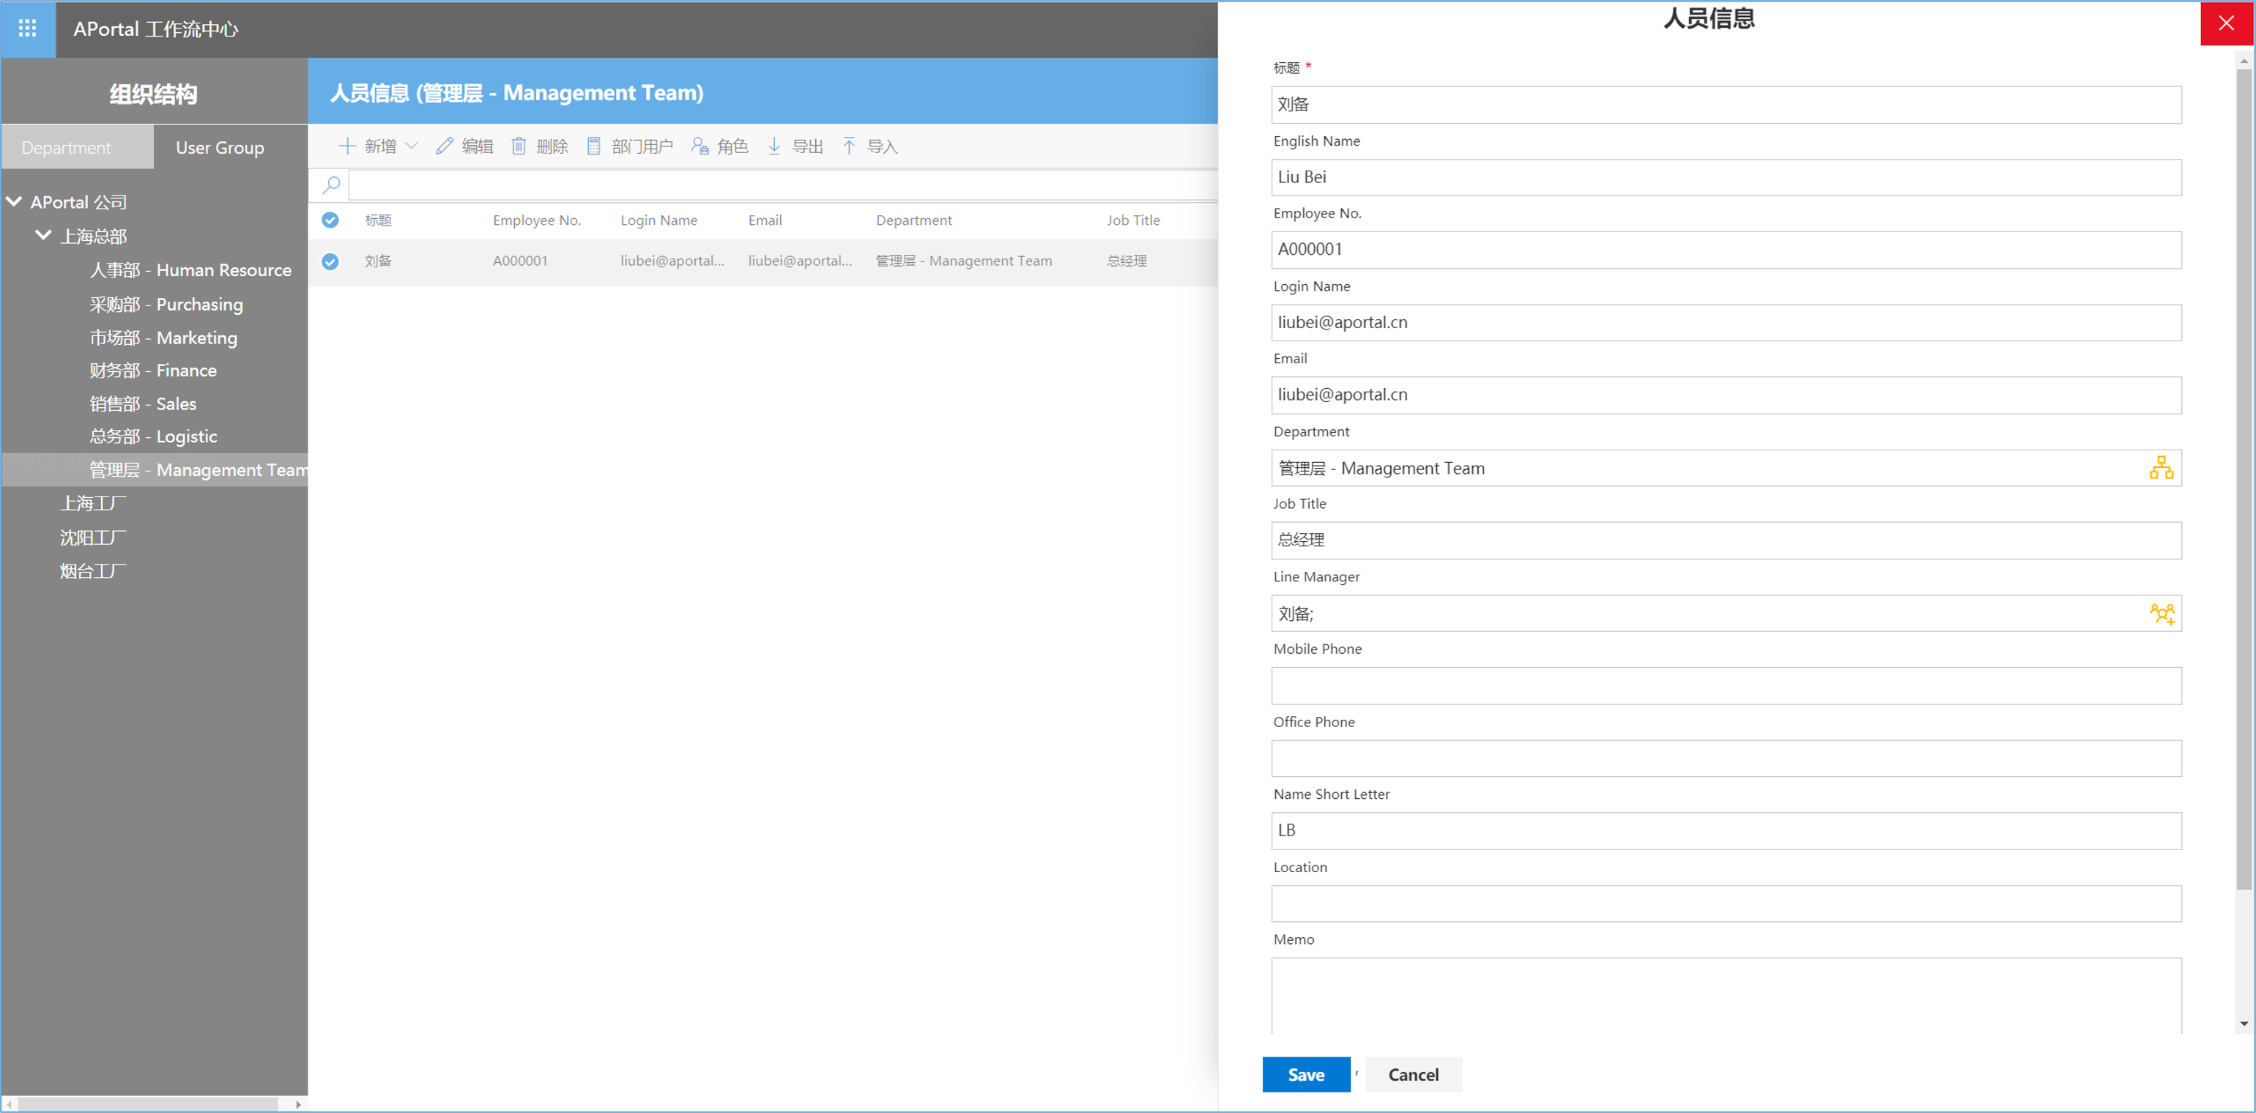Select 人事部 - Human Resource department
This screenshot has height=1113, width=2256.
(x=190, y=271)
